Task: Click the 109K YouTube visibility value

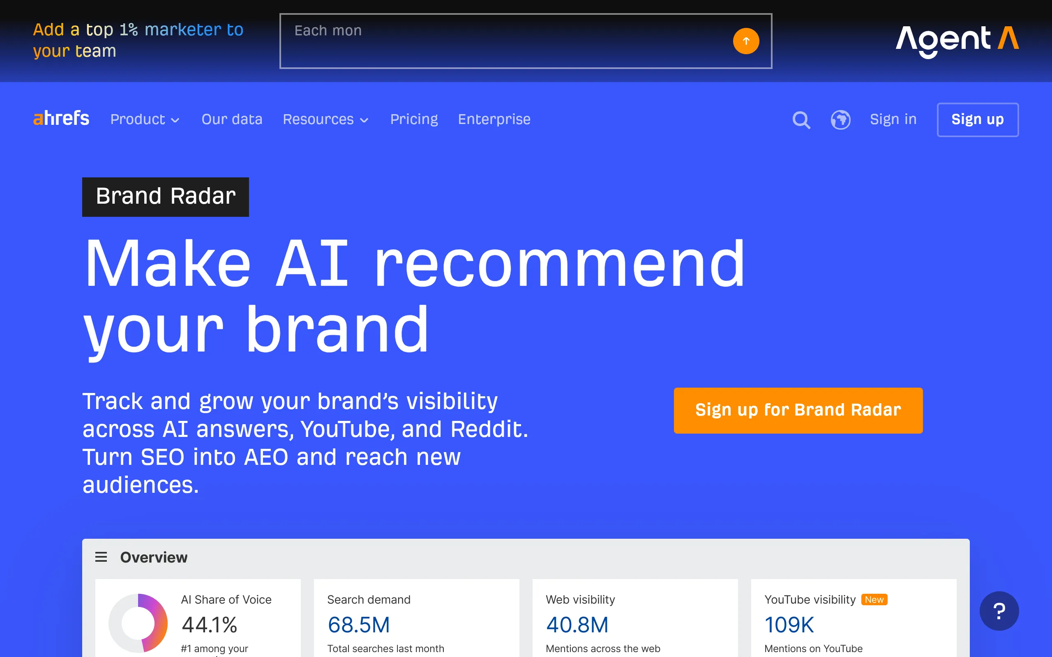Action: 789,625
